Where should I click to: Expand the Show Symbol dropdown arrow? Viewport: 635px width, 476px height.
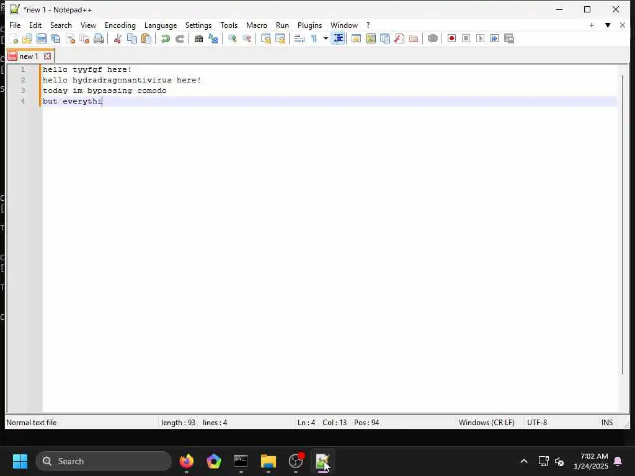[326, 39]
